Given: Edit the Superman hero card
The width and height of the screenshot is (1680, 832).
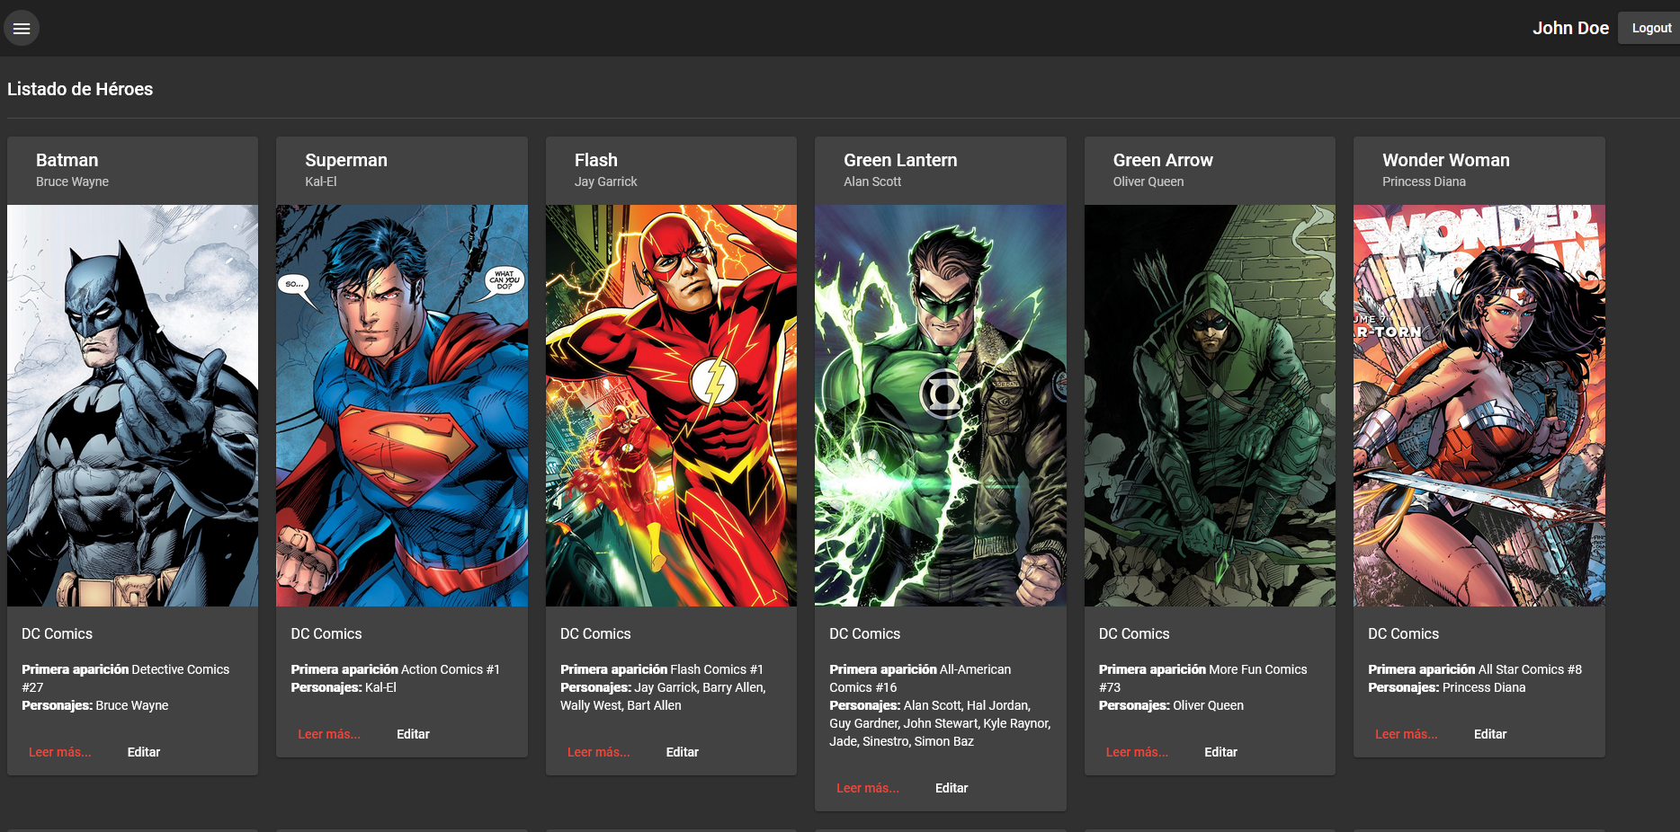Looking at the screenshot, I should click(x=413, y=734).
